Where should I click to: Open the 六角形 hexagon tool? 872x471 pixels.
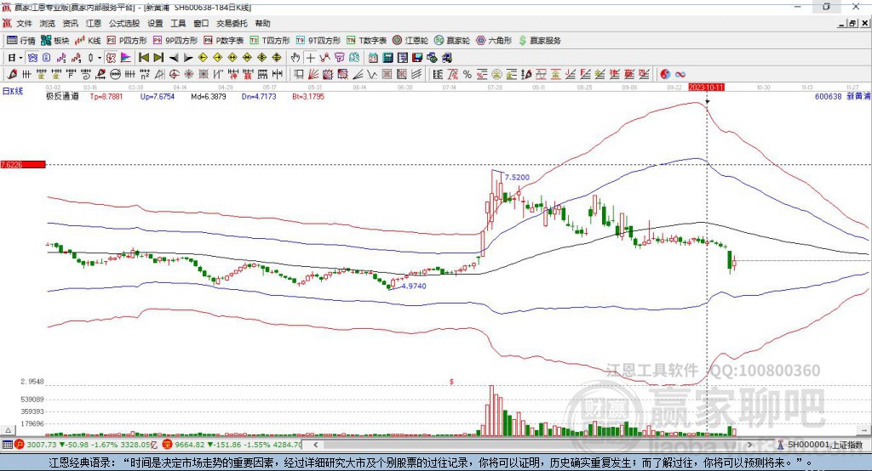coord(494,41)
